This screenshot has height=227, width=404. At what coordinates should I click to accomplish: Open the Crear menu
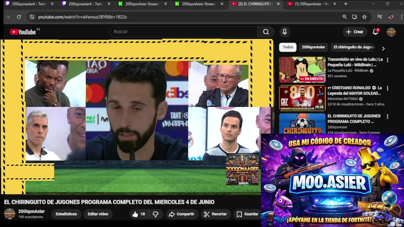355,32
